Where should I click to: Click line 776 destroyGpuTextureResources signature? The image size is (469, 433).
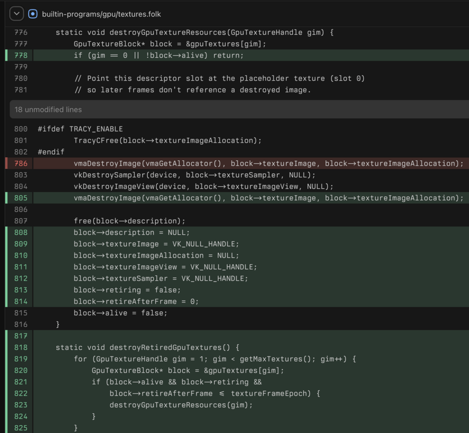pos(194,32)
